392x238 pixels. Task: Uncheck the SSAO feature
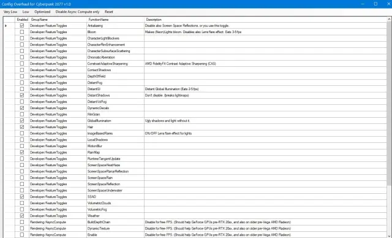point(22,197)
